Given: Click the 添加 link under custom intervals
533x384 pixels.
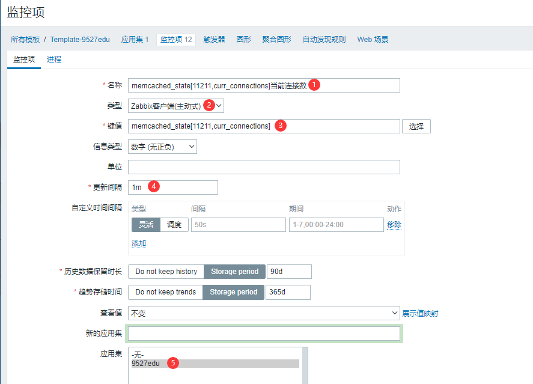Looking at the screenshot, I should point(139,243).
